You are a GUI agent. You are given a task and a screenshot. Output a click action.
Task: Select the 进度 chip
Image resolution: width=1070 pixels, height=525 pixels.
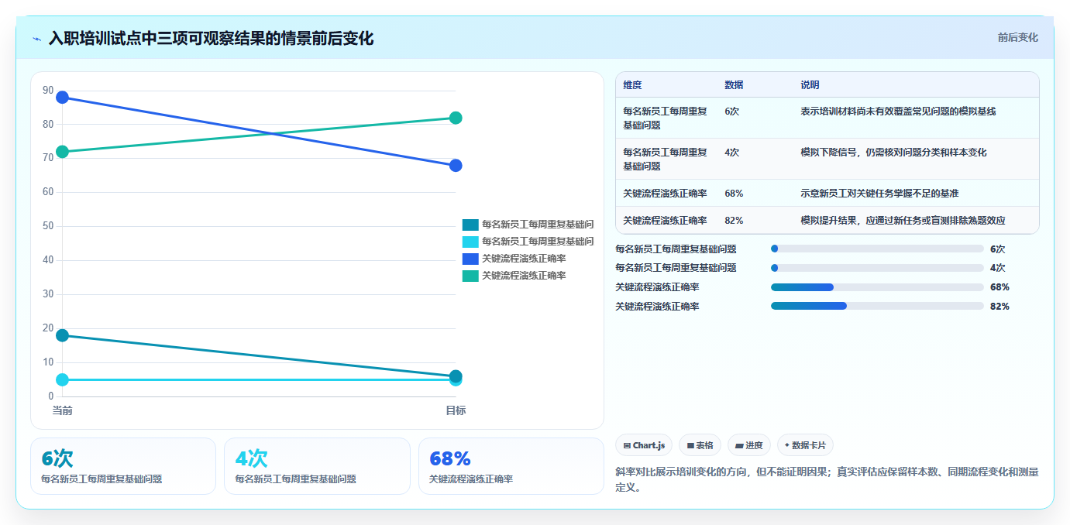click(x=749, y=445)
